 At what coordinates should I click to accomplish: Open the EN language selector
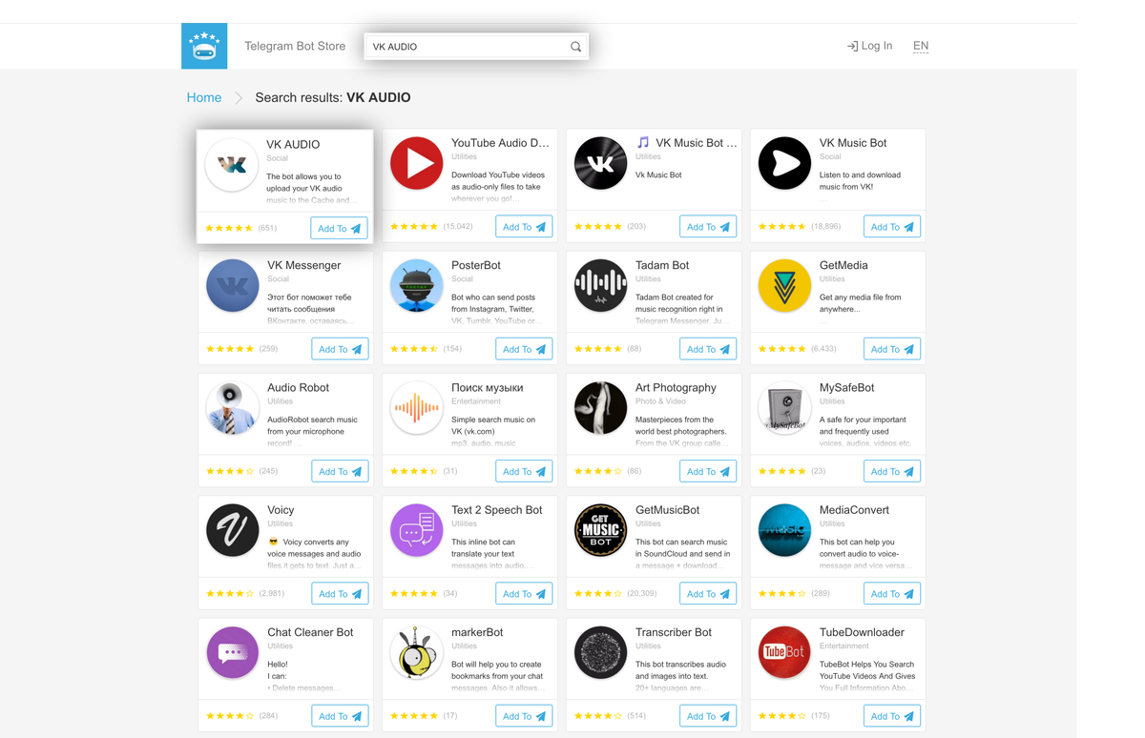coord(921,46)
